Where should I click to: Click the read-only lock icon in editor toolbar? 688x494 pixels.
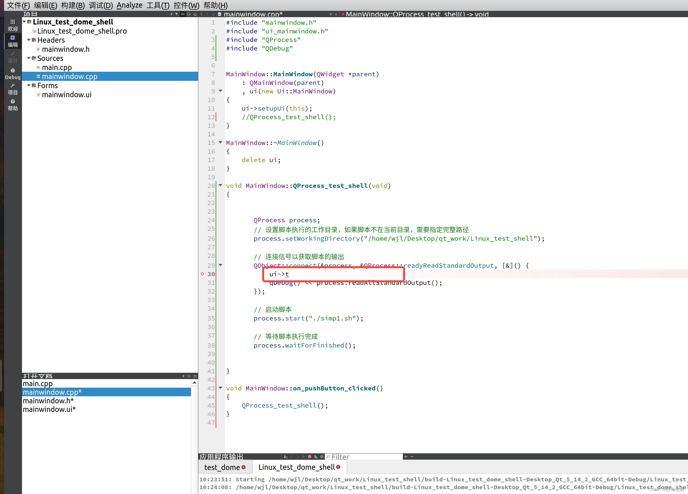[x=213, y=14]
